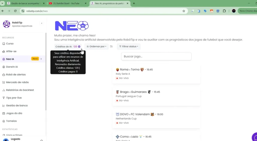Bookmark this page with the star icon

184,11
